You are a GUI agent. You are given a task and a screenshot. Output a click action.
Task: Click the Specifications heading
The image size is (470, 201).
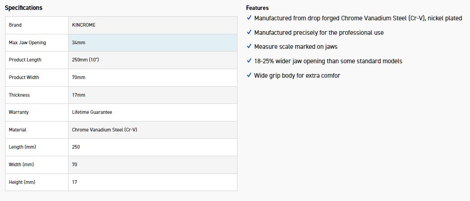23,8
